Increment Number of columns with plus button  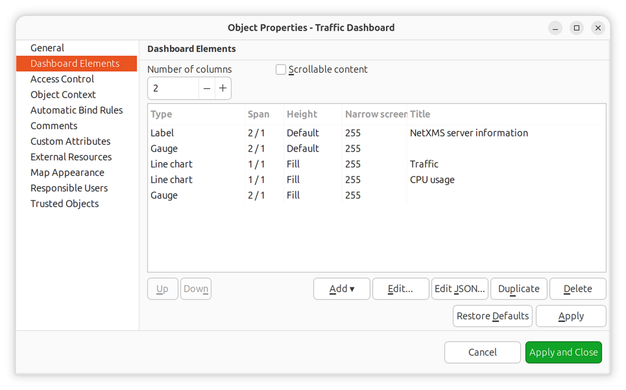pyautogui.click(x=223, y=88)
